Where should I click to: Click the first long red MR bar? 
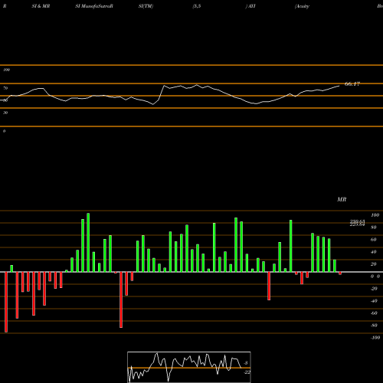tap(6, 302)
